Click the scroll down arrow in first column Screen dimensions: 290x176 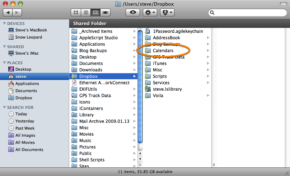pos(140,159)
